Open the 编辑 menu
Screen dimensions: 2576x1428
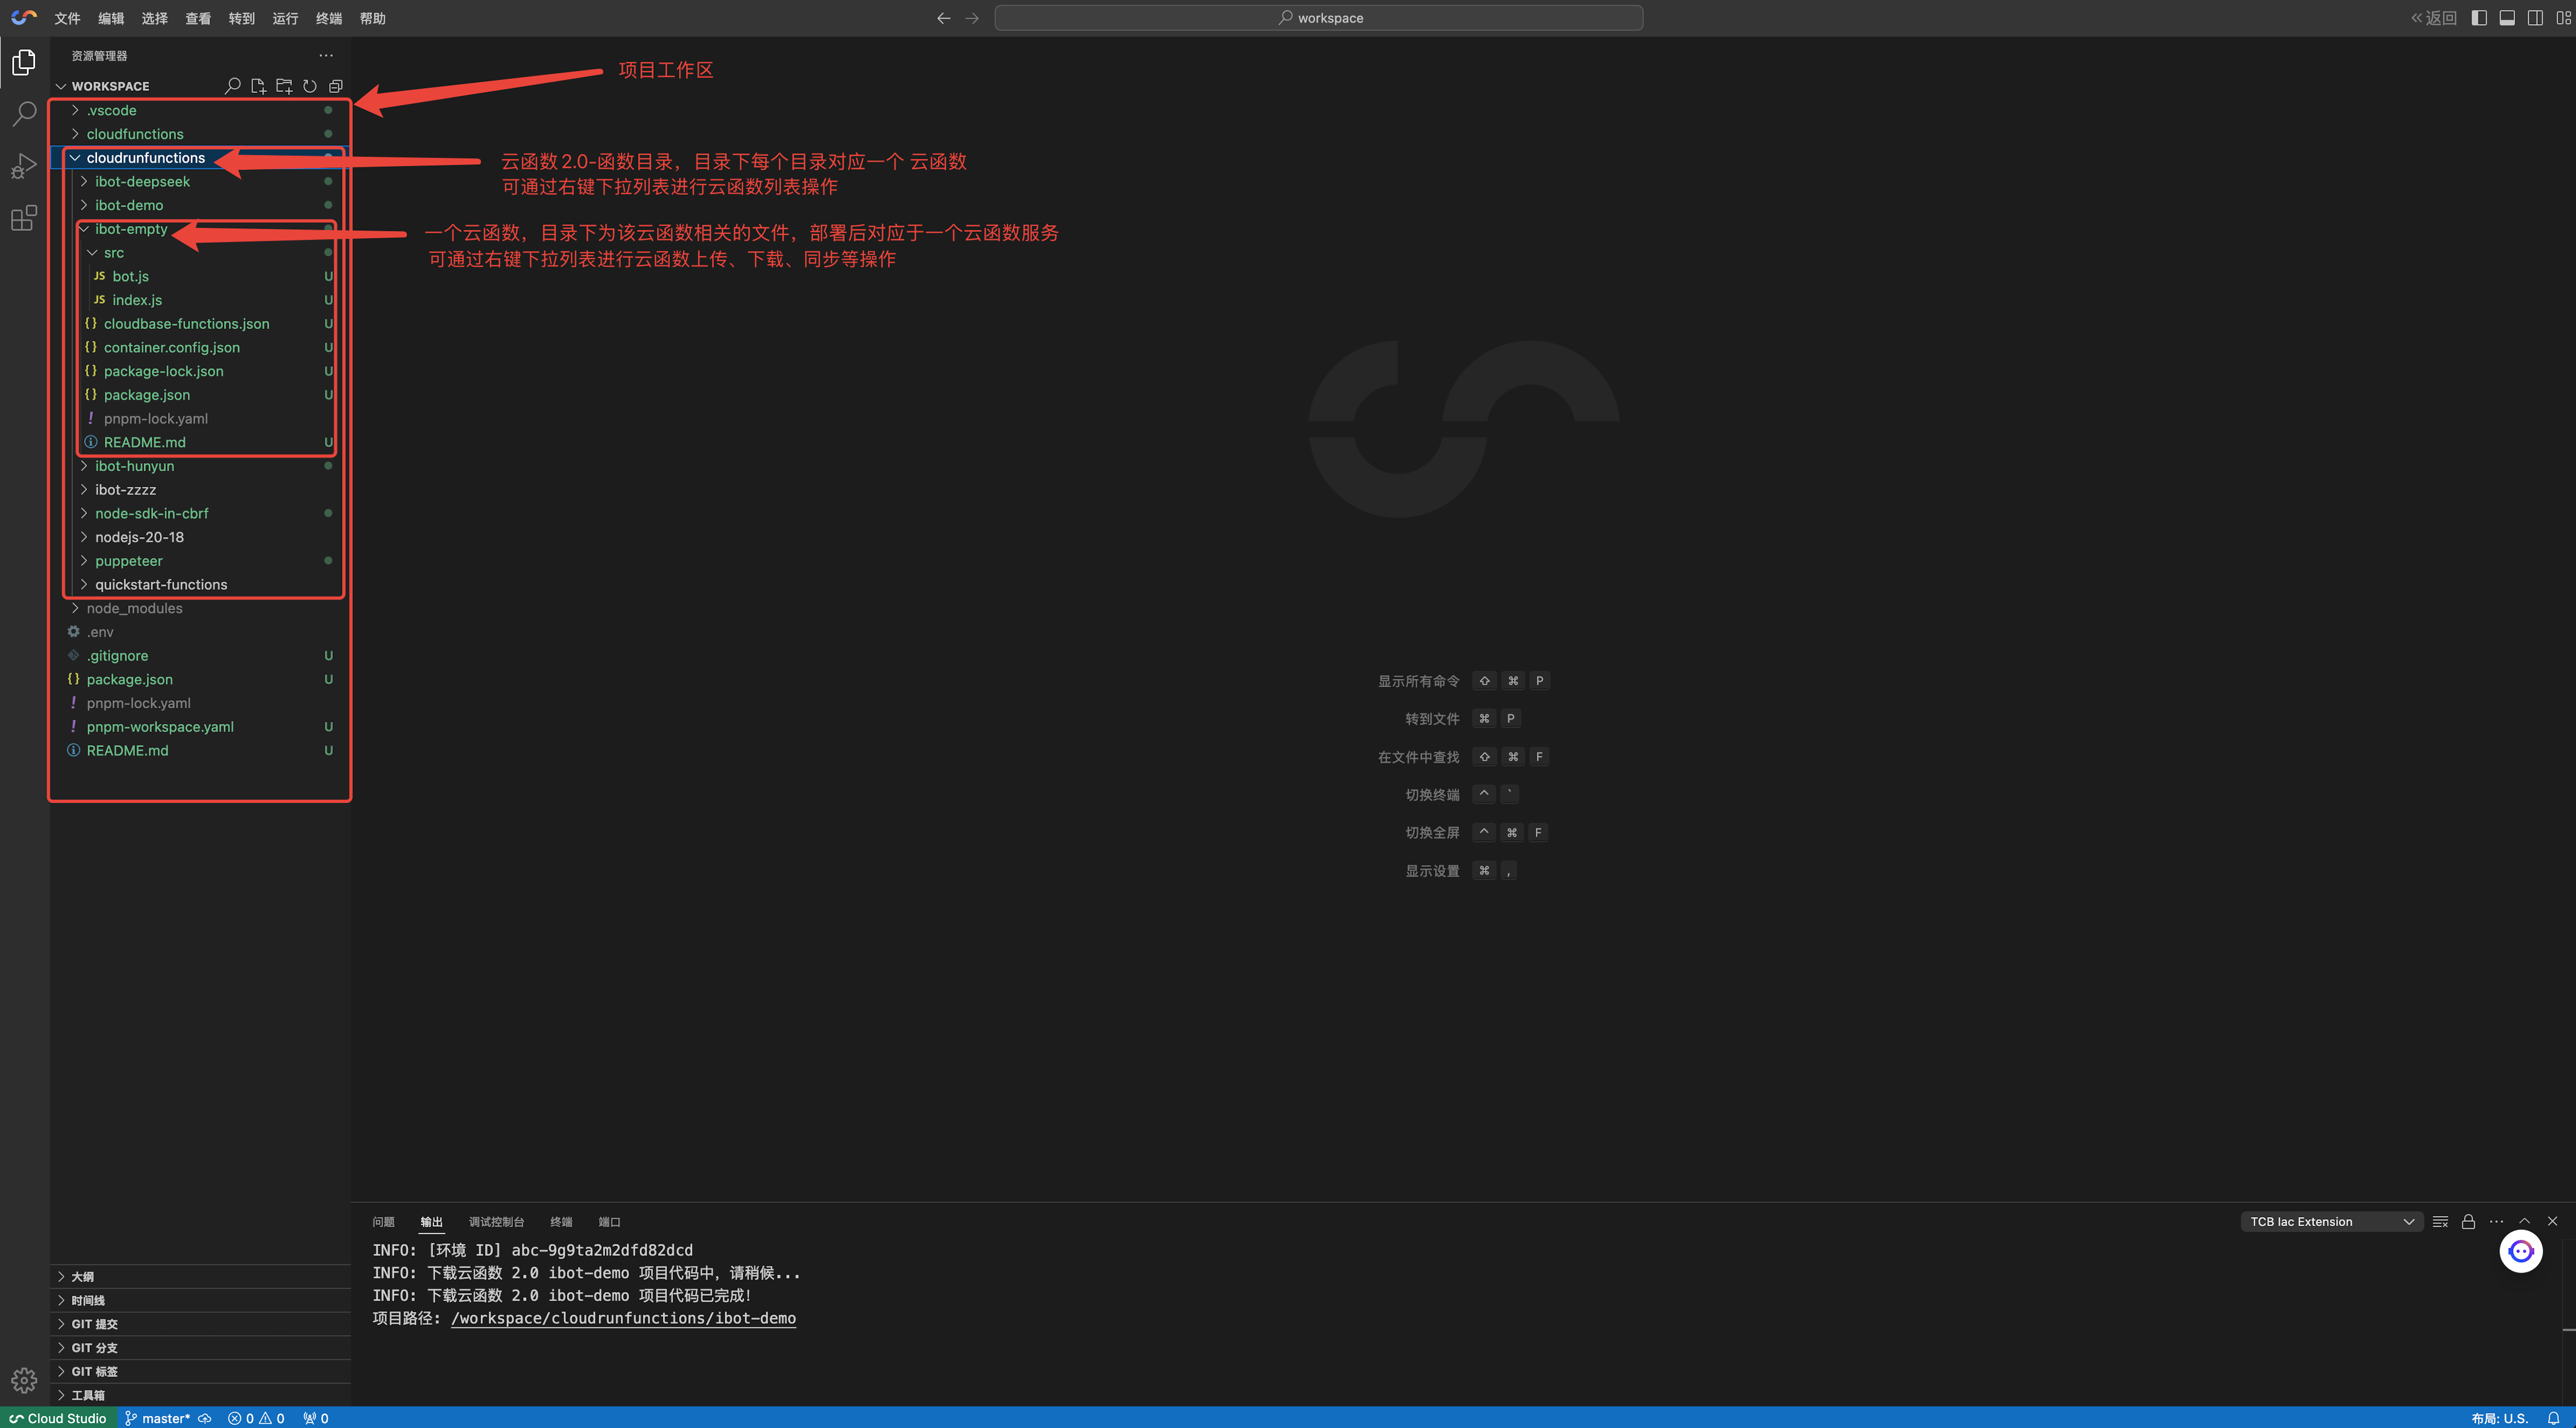(111, 18)
